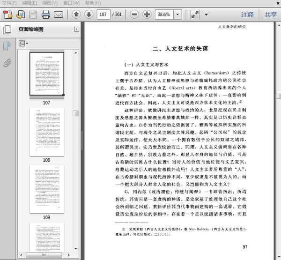281x260 pixels.
Task: Open the 注释 panel
Action: (x=247, y=15)
